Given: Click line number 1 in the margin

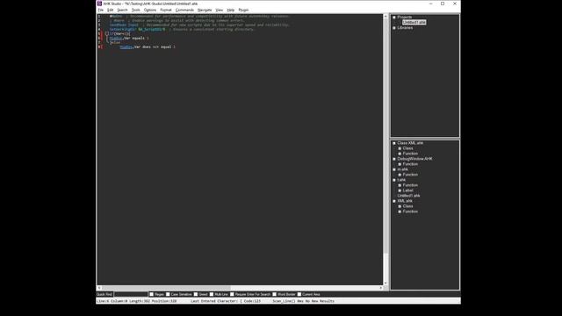Looking at the screenshot, I should (x=99, y=16).
